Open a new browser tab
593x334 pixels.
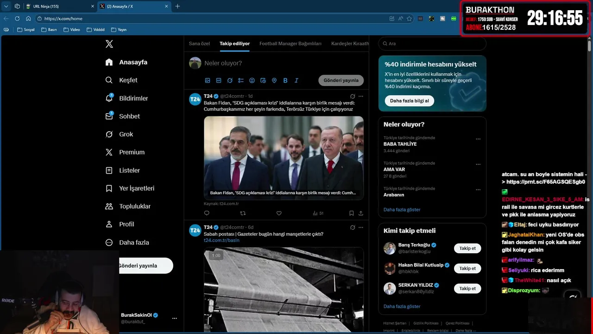[177, 6]
